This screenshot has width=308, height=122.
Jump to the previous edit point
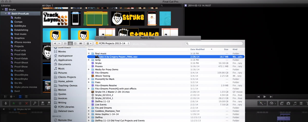click(258, 97)
